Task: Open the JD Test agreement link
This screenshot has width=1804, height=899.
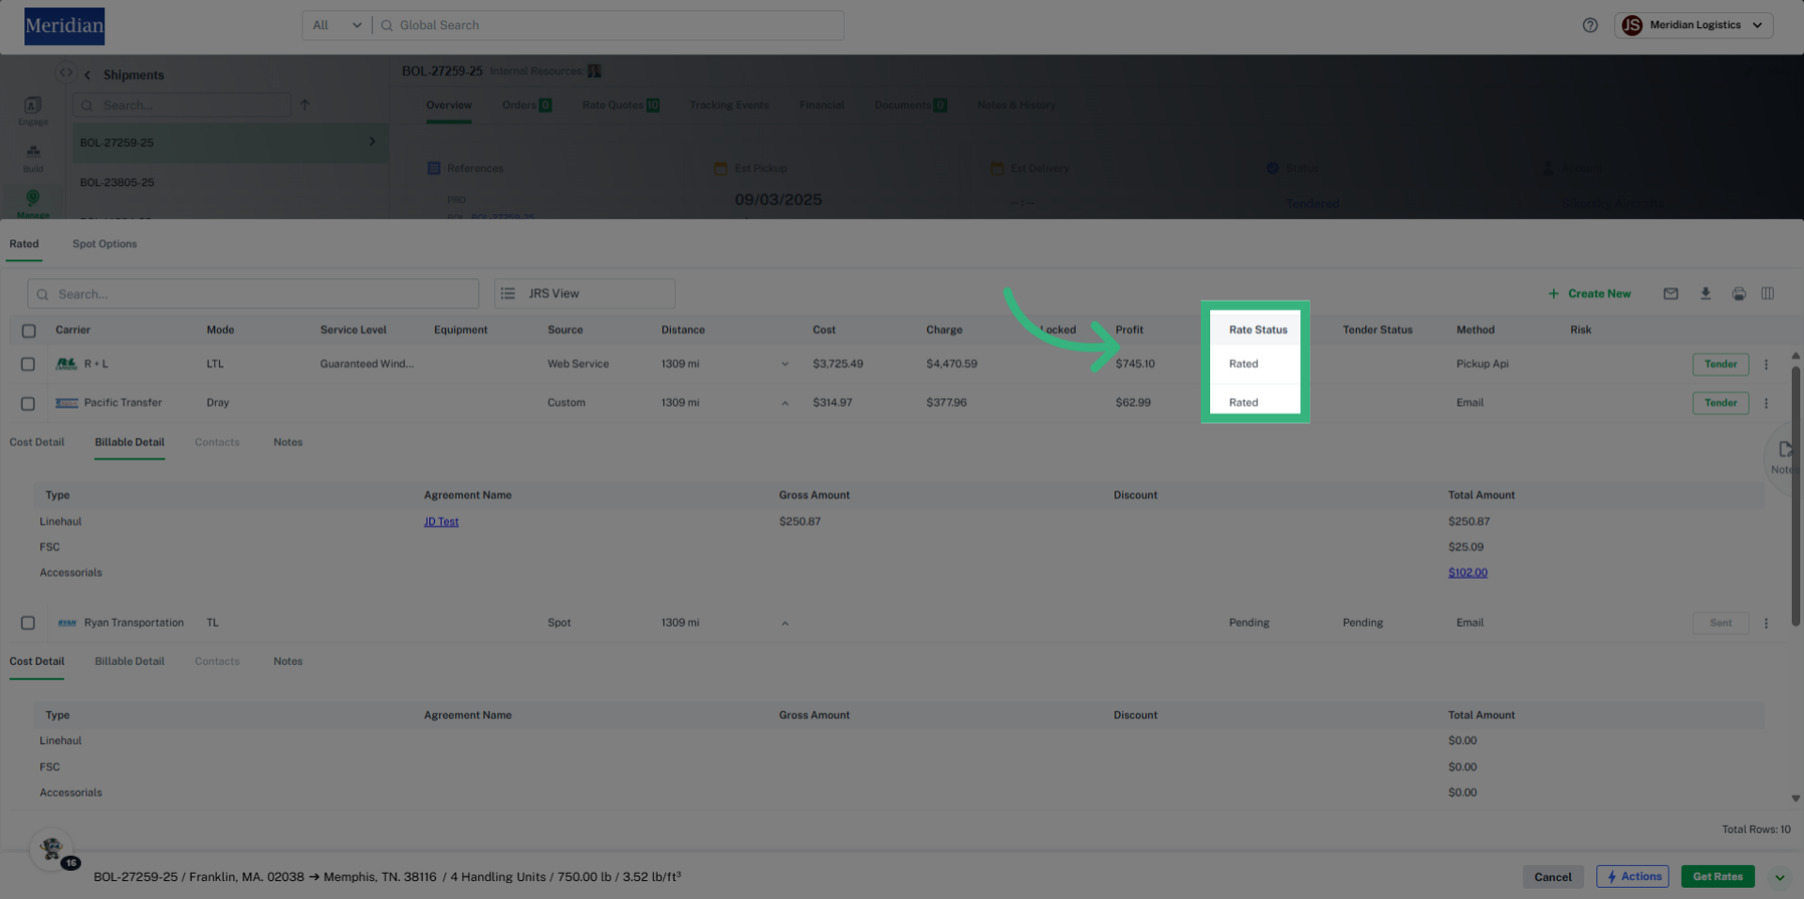Action: 441,522
